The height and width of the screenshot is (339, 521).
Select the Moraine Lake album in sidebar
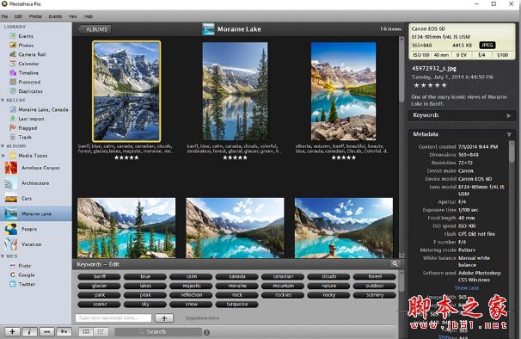click(35, 213)
